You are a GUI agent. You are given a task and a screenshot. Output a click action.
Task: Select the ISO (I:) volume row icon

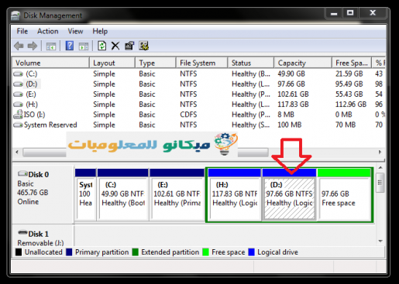18,115
